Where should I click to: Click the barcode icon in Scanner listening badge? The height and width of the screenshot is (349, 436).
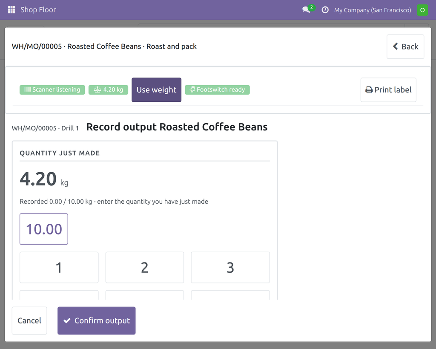pos(28,89)
